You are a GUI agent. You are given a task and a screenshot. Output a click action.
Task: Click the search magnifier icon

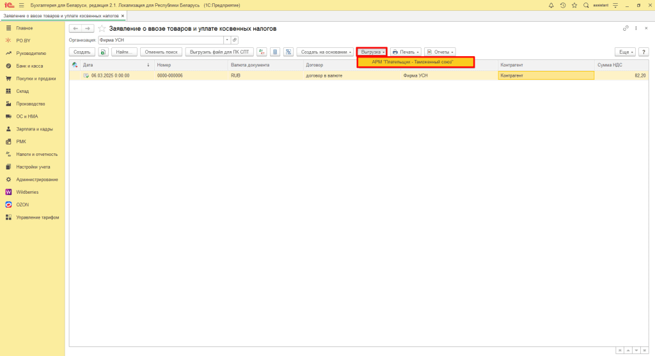[x=586, y=5]
